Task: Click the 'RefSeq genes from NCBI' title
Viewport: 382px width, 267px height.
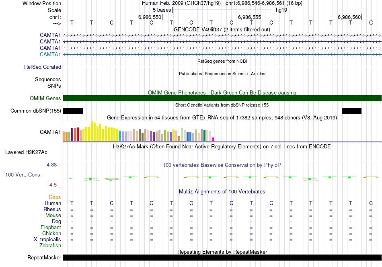Action: [222, 61]
